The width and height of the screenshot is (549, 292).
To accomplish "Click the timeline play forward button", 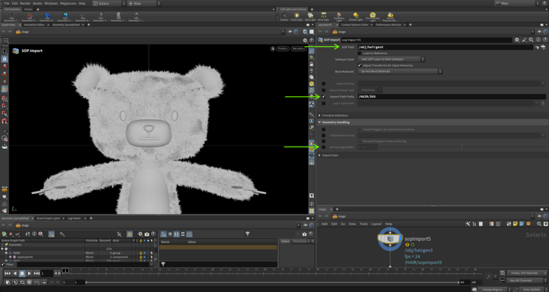I will [30, 274].
